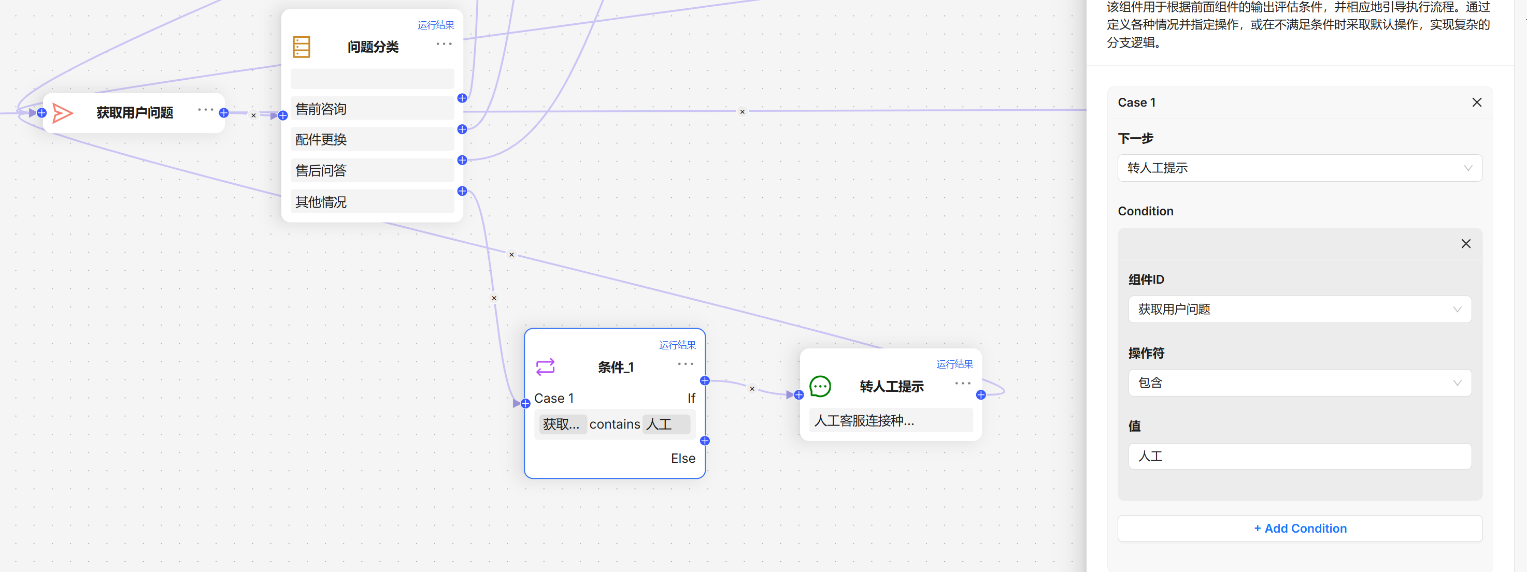
Task: Delete the edge between 条件_1 and 转人工提示
Action: (x=752, y=389)
